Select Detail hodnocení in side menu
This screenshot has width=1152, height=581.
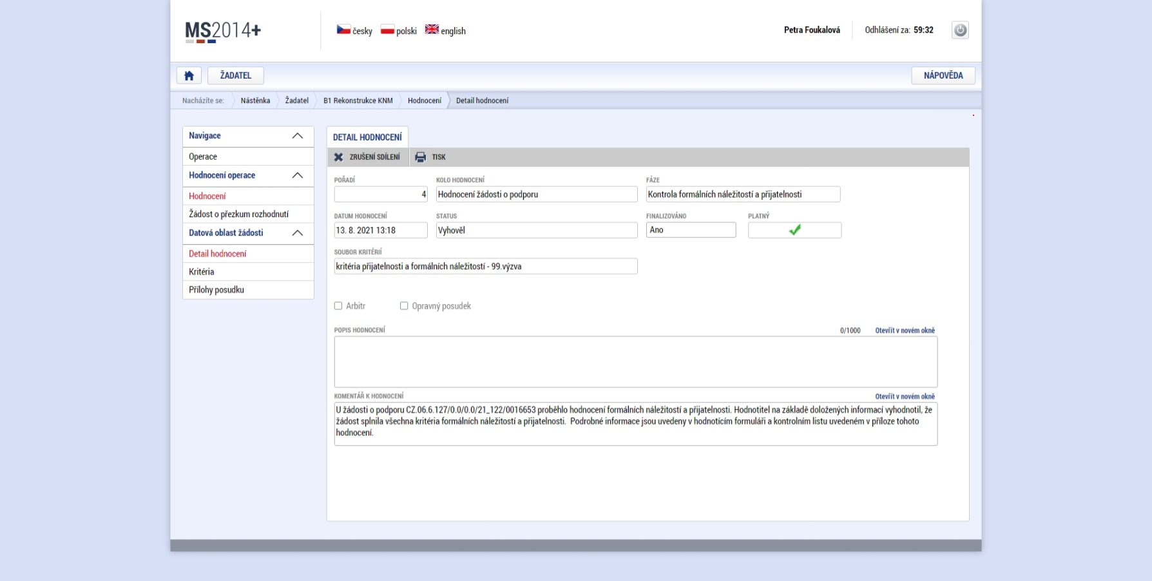point(248,254)
